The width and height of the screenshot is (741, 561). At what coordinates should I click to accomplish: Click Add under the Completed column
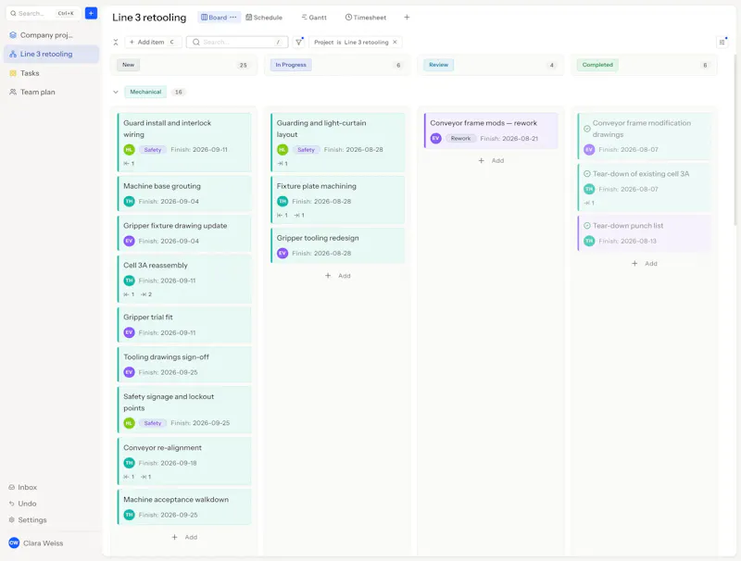(x=644, y=264)
